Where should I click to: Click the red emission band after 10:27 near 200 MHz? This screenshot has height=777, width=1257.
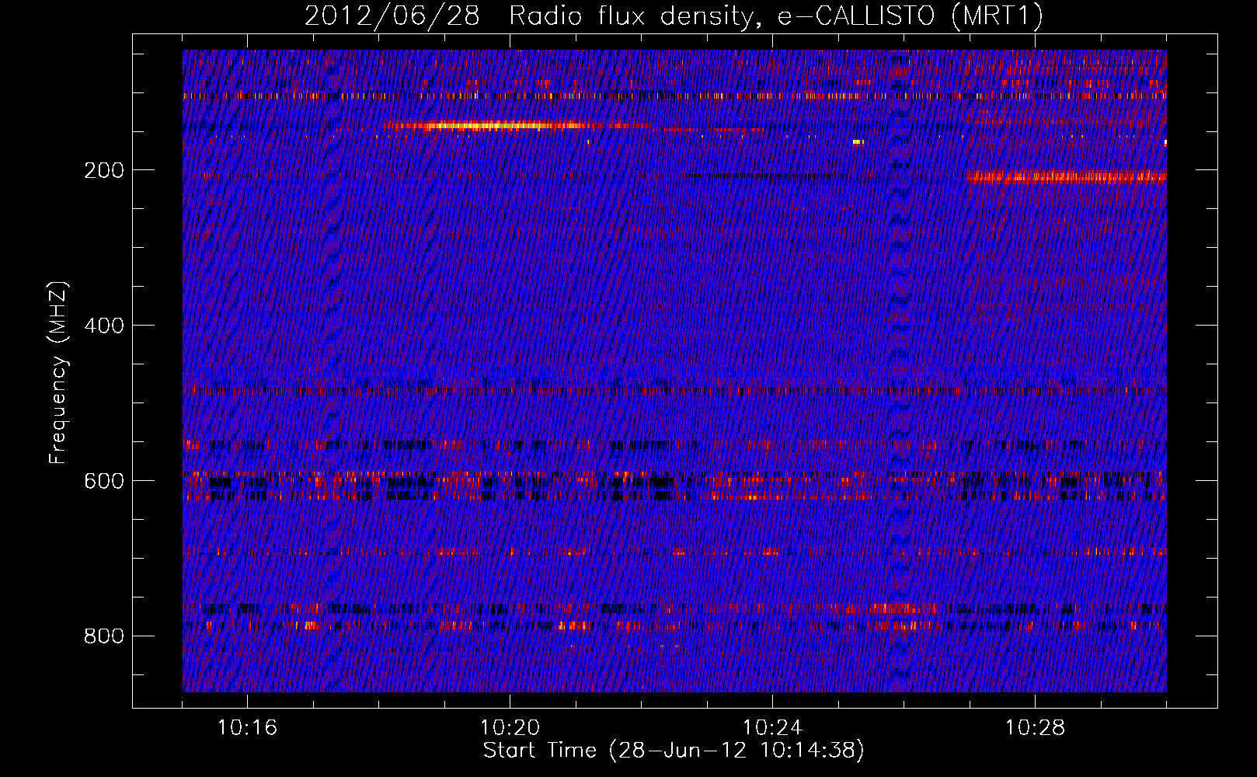[x=1067, y=177]
